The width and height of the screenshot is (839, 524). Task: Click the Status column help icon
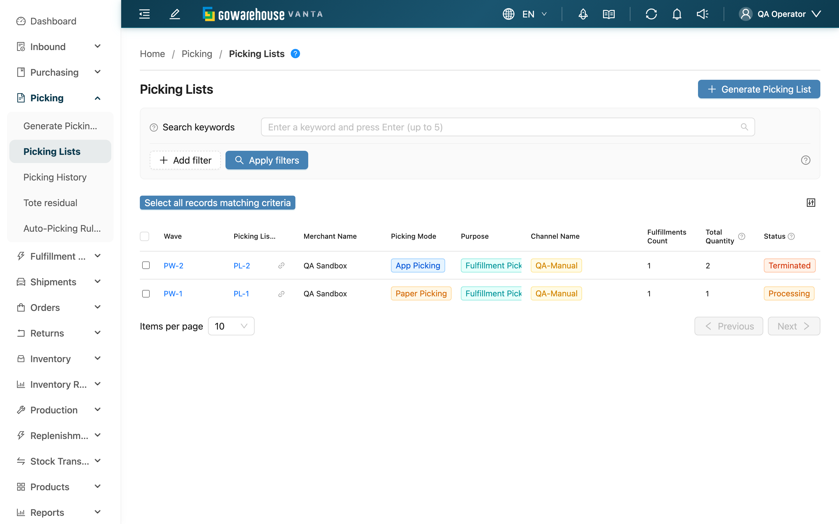coord(791,236)
